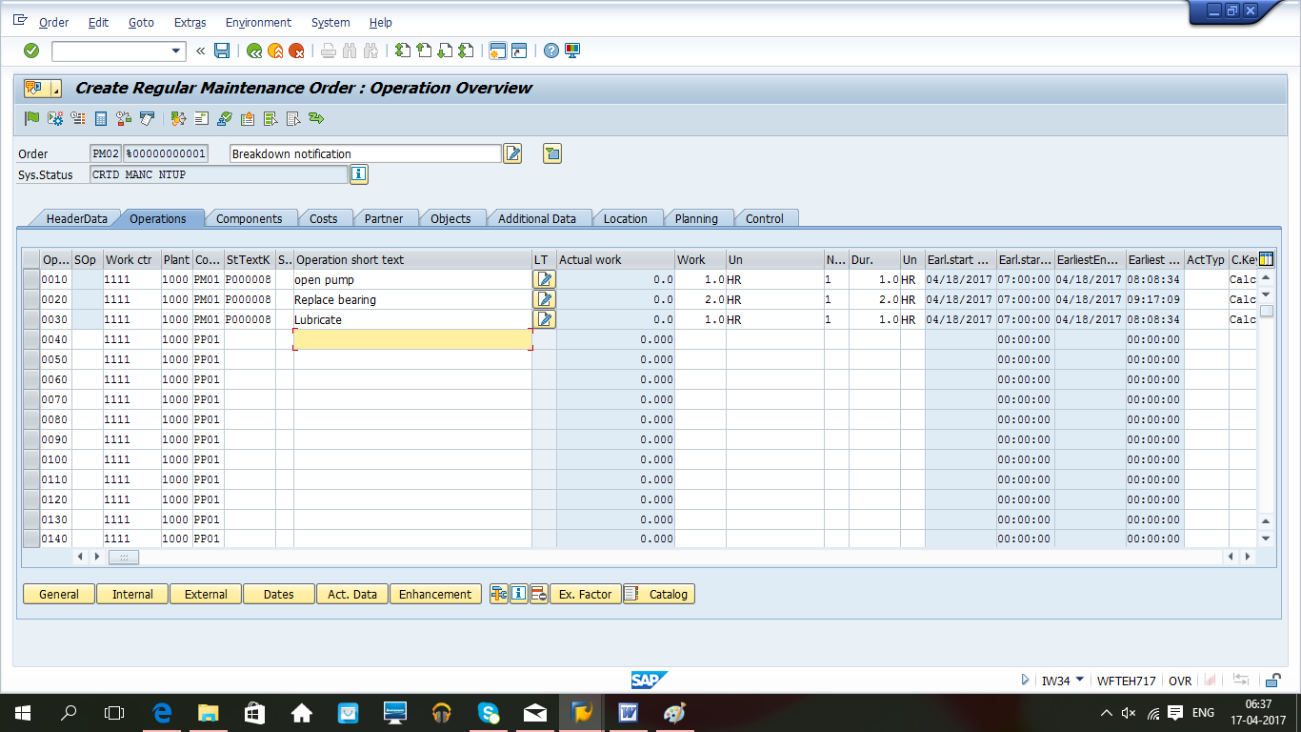Image resolution: width=1301 pixels, height=732 pixels.
Task: Switch to the Planning tab
Action: pyautogui.click(x=696, y=218)
